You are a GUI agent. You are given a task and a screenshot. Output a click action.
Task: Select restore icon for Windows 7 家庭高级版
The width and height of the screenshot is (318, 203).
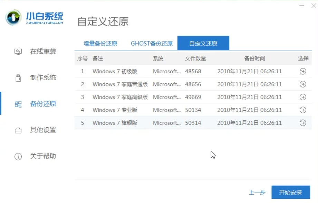(302, 97)
